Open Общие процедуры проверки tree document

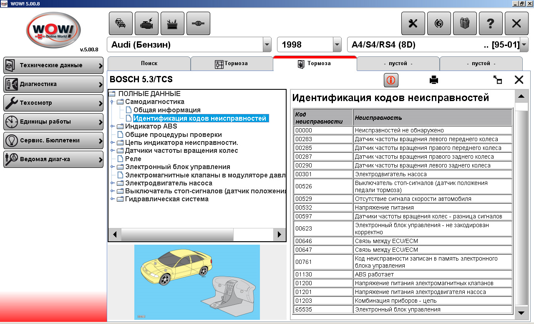174,135
